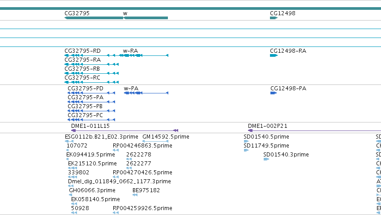Select EST SD01540.5prime

click(266, 137)
